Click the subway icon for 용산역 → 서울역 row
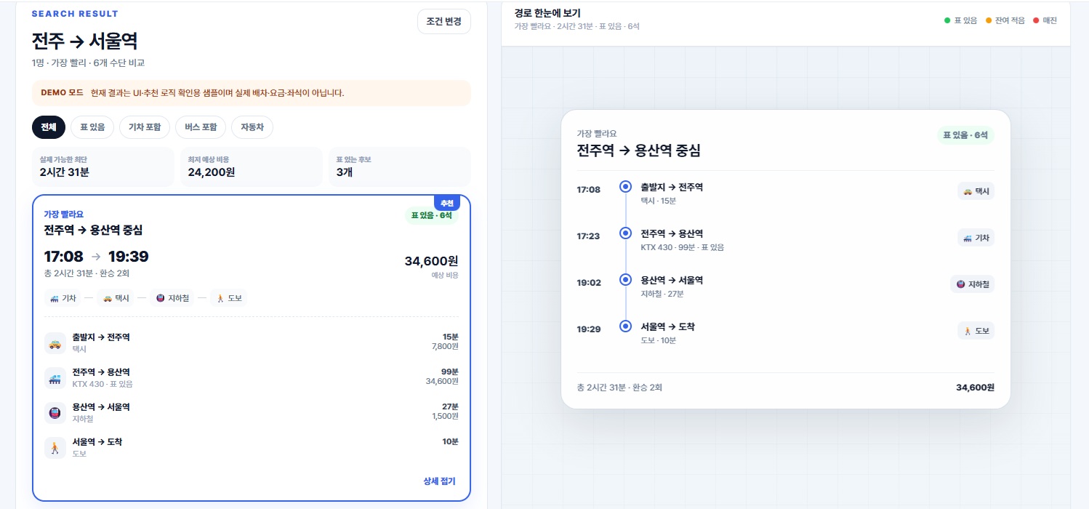 [x=55, y=413]
